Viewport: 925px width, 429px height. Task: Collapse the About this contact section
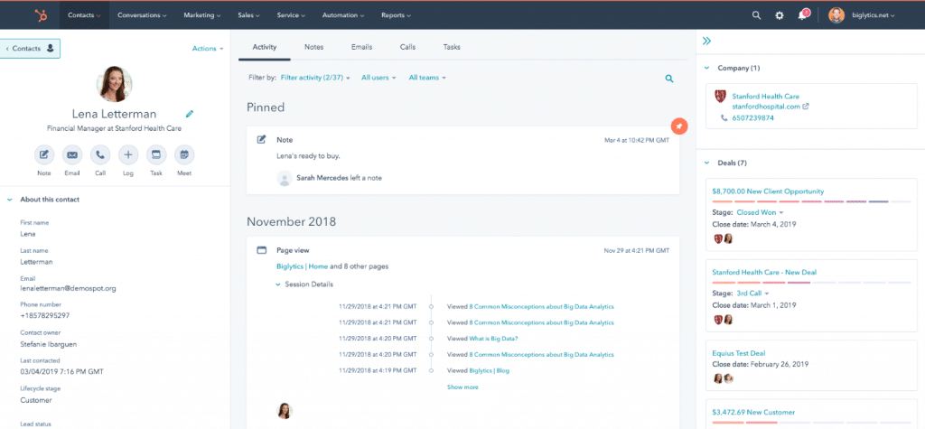9,200
